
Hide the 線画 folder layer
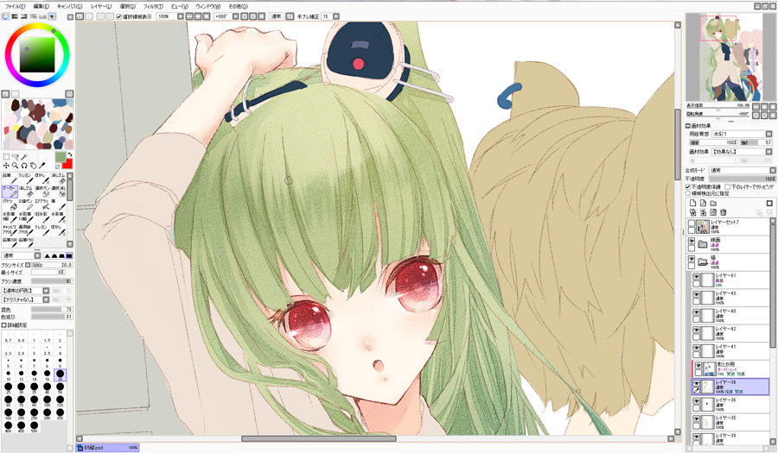coord(692,241)
